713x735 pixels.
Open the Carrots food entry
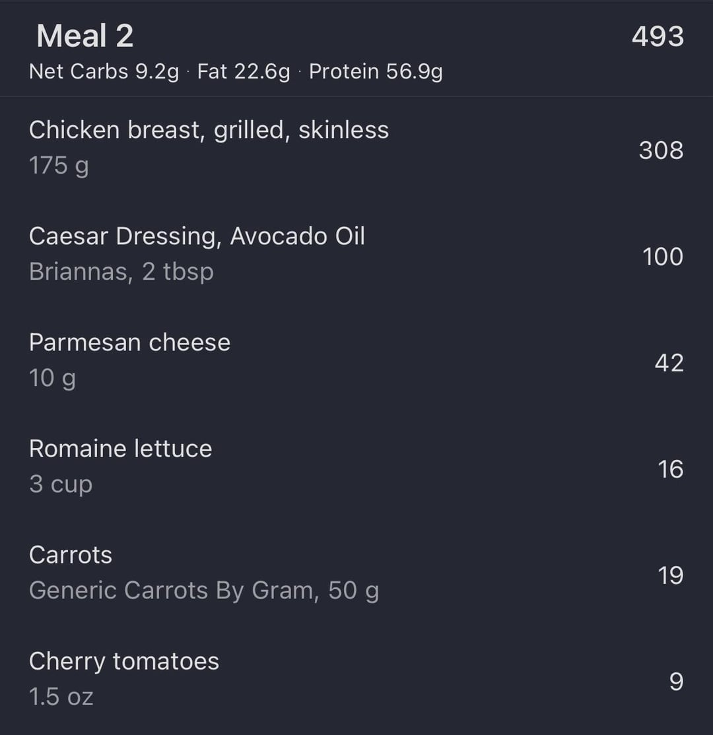click(x=71, y=555)
